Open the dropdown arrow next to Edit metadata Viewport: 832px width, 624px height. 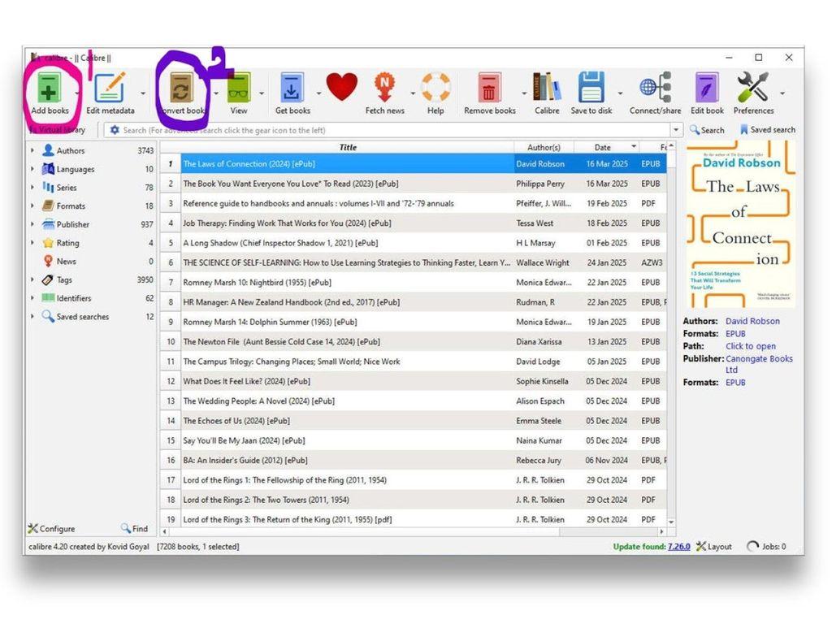pos(143,93)
